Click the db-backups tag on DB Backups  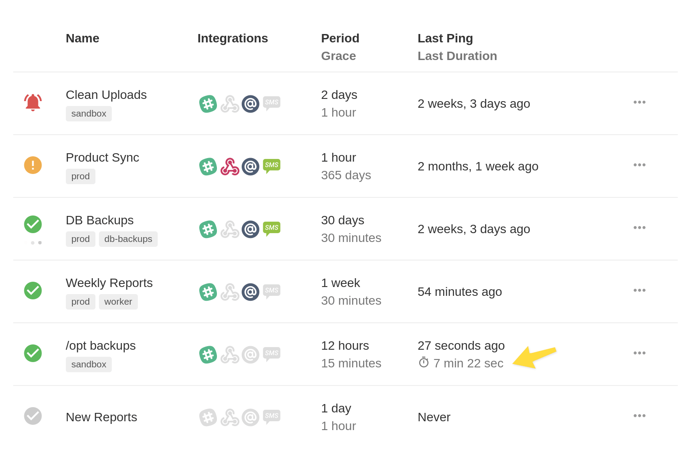128,239
